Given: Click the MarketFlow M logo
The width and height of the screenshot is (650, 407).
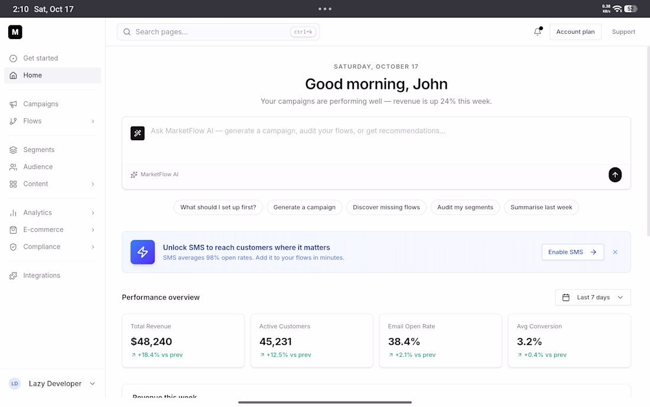Looking at the screenshot, I should coord(15,32).
